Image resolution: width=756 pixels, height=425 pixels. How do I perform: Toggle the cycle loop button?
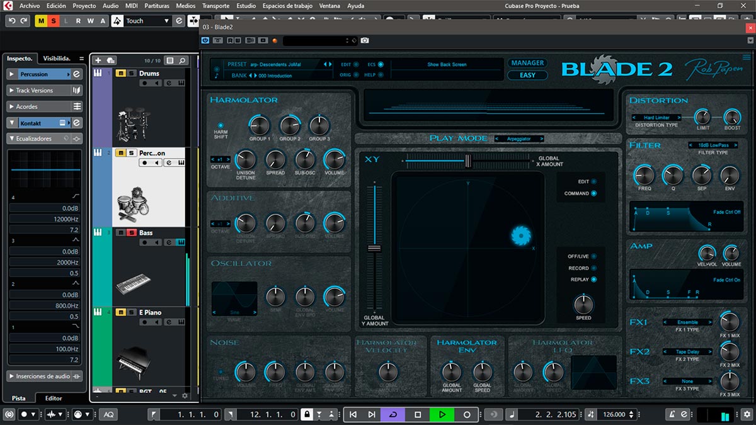point(394,414)
